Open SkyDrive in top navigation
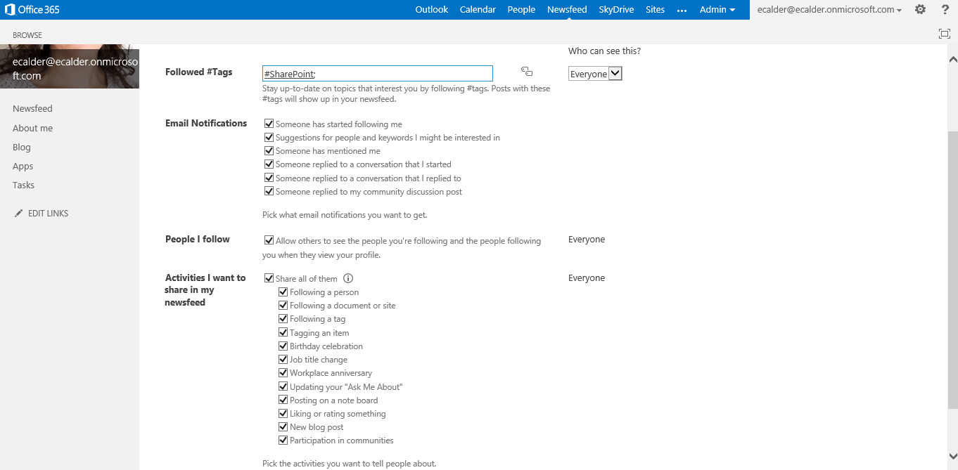 [616, 10]
